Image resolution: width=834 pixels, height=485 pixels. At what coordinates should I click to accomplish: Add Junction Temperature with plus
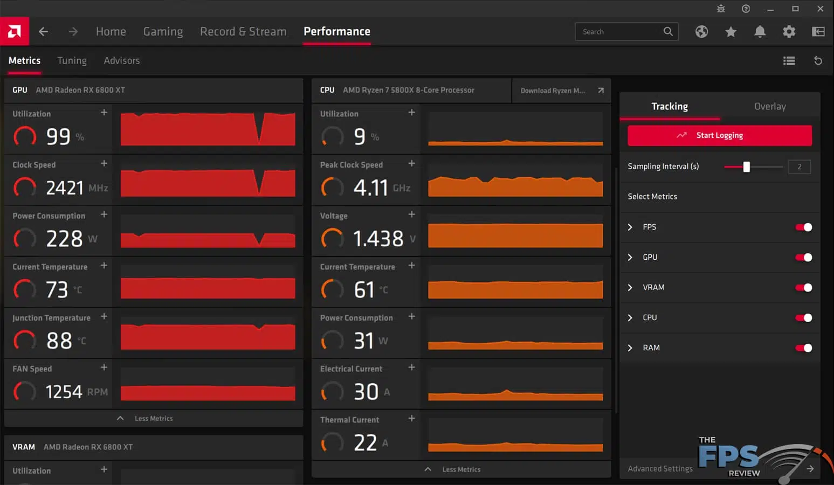pyautogui.click(x=104, y=316)
